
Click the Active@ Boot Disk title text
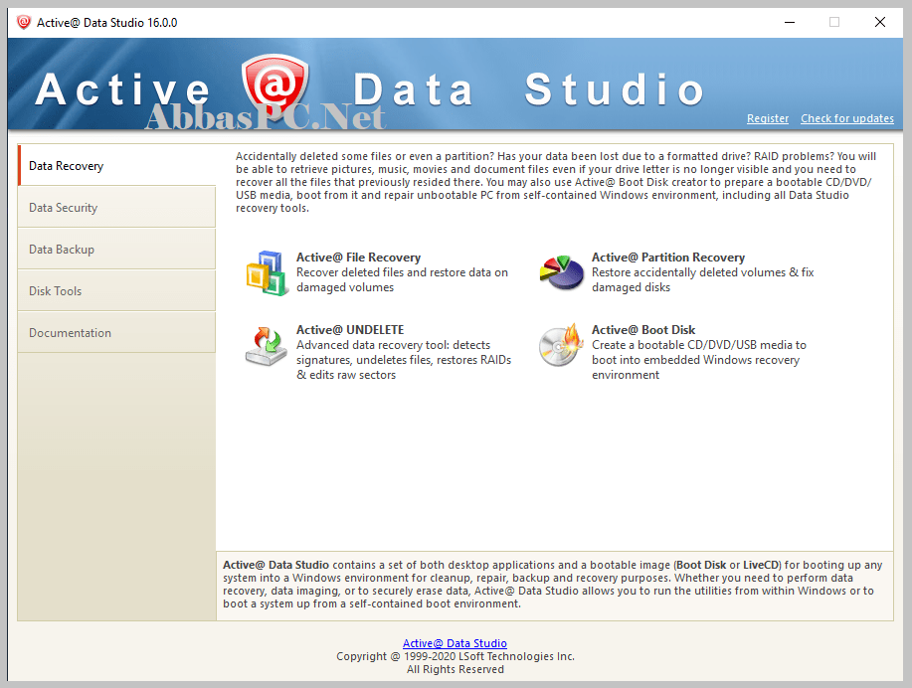click(x=643, y=330)
